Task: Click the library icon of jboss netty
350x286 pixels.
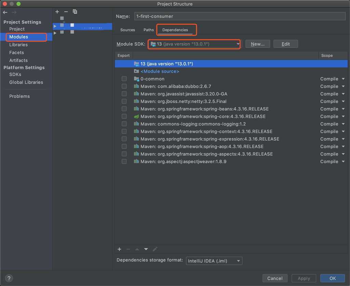Action: coord(136,101)
